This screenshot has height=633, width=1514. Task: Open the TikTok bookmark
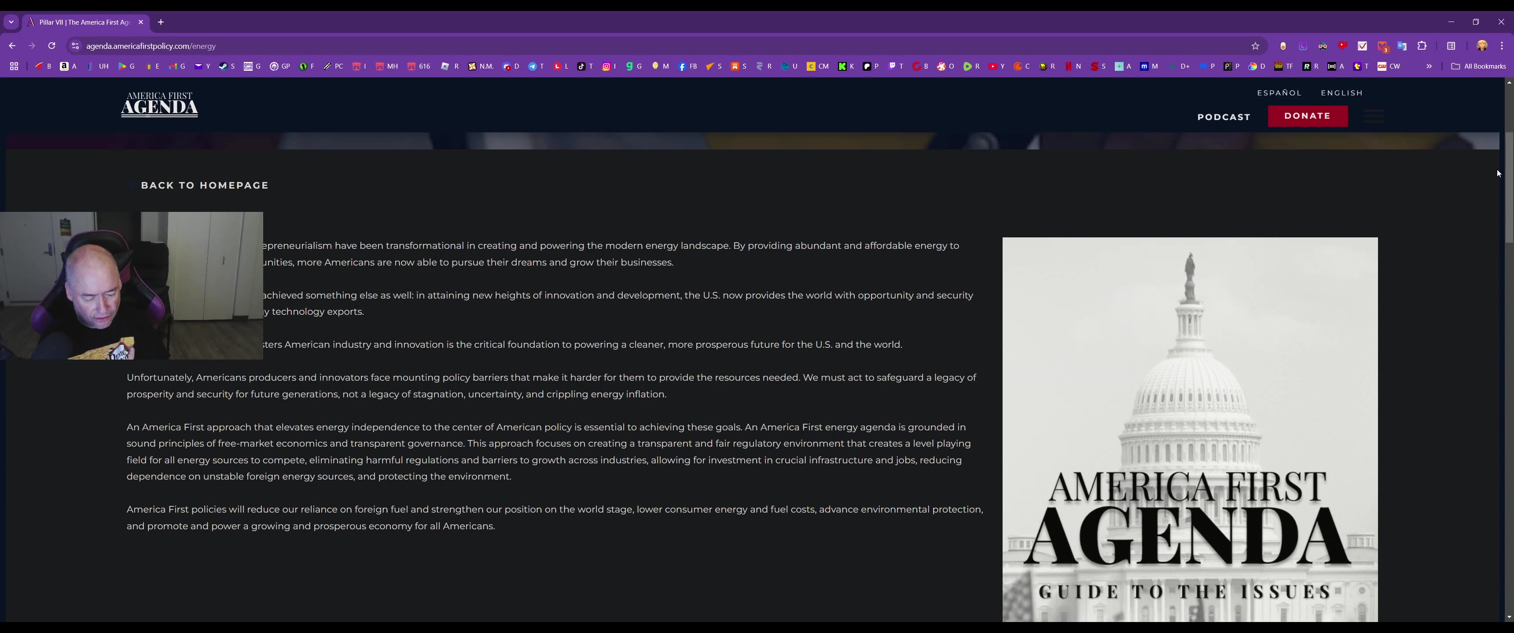point(581,66)
